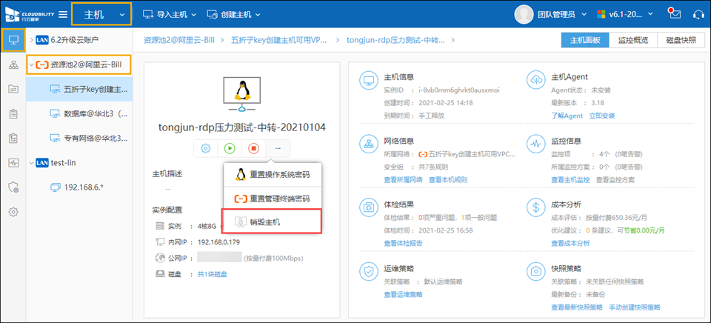Screen dimensions: 711x323
Task: Switch to the 监控概览 tab
Action: point(633,41)
